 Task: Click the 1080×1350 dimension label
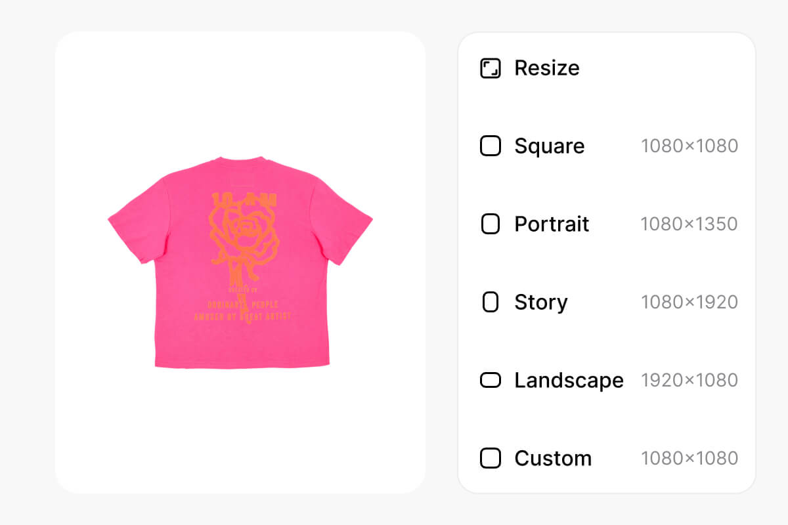[x=690, y=224]
